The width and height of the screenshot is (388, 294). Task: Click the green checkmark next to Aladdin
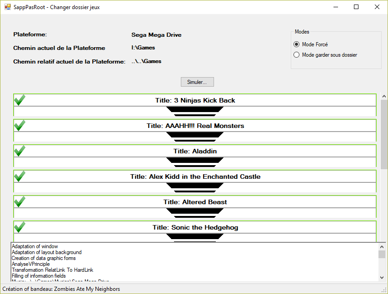pos(20,151)
